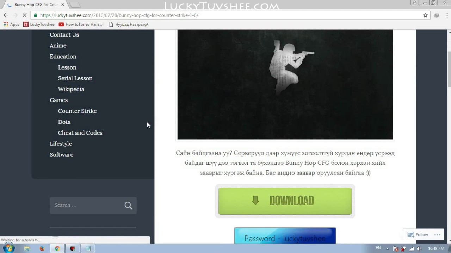Follow the blog with the Follow button

point(418,234)
